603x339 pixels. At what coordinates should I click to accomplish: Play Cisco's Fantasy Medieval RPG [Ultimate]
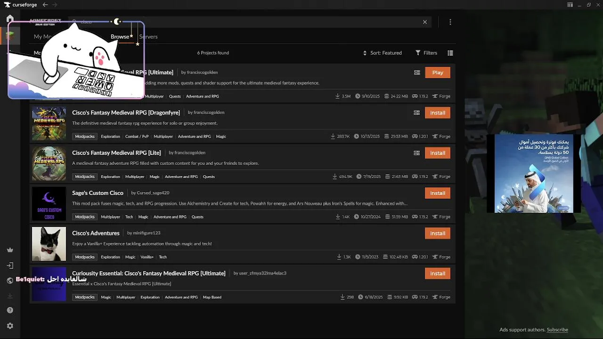438,73
